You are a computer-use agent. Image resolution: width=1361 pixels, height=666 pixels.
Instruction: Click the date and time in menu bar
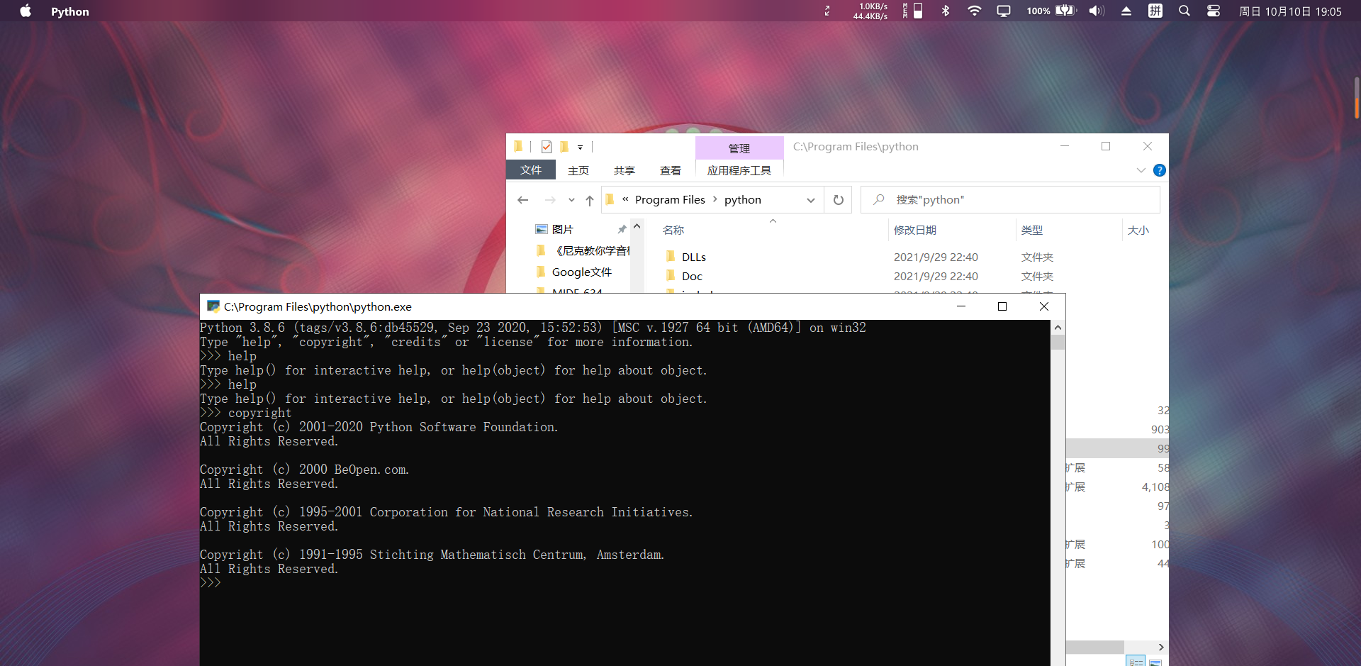tap(1290, 11)
